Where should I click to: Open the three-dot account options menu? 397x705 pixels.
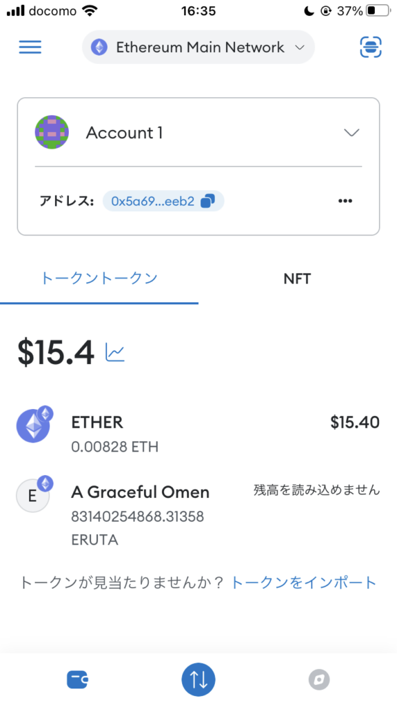click(x=345, y=201)
